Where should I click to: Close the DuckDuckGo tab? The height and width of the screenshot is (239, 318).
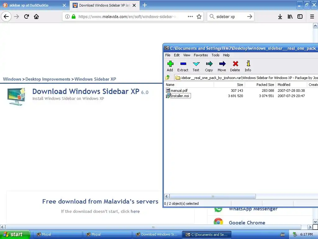[64, 5]
